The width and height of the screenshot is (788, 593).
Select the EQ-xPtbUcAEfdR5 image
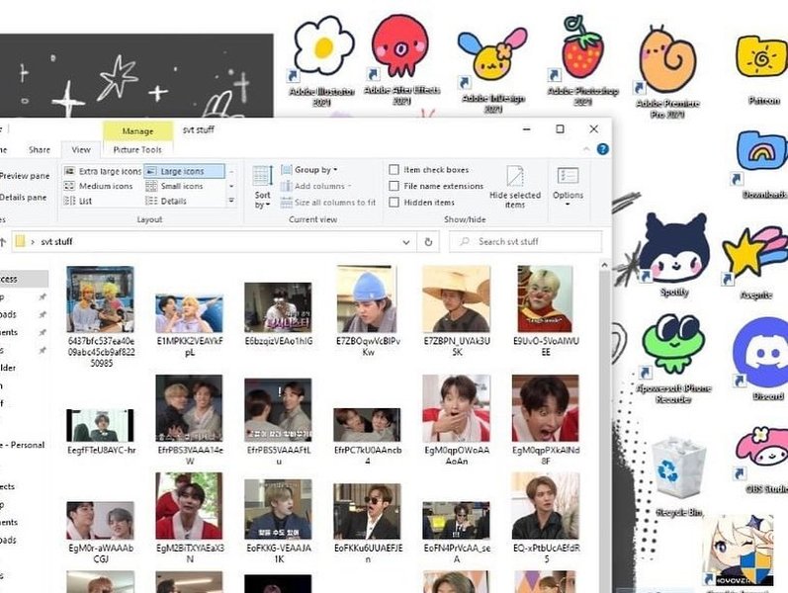tap(546, 519)
